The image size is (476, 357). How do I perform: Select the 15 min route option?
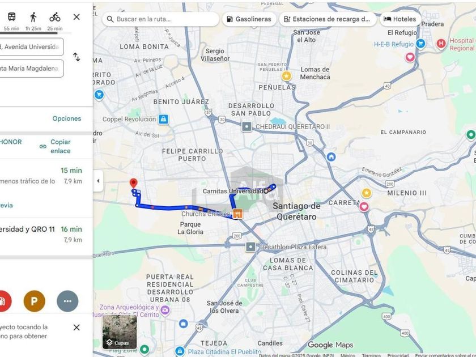pyautogui.click(x=46, y=188)
